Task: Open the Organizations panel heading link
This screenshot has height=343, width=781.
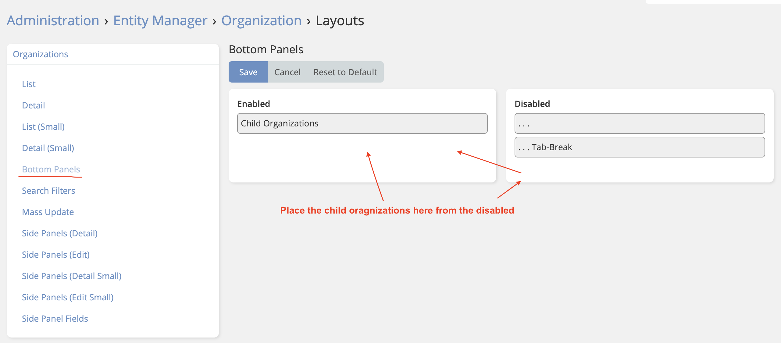Action: click(x=40, y=54)
